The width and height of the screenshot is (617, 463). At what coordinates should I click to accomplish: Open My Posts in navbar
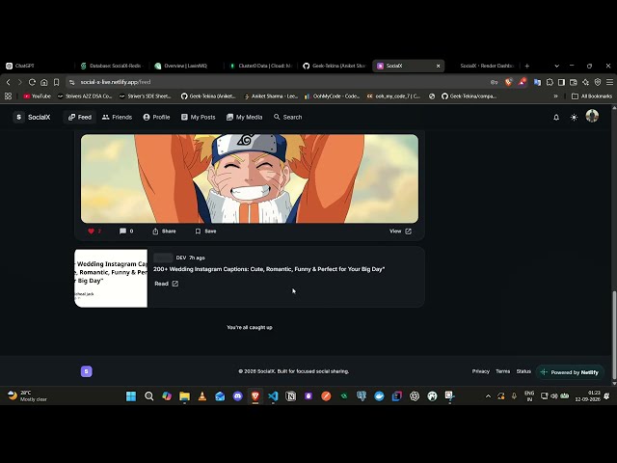[x=199, y=117]
